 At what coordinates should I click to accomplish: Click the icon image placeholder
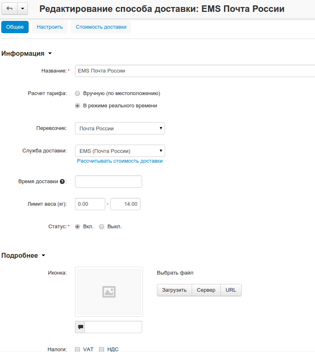tap(109, 291)
